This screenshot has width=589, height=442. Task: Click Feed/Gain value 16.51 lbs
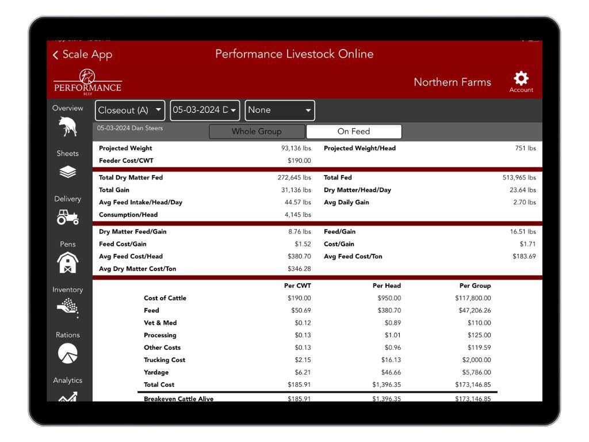(x=523, y=231)
